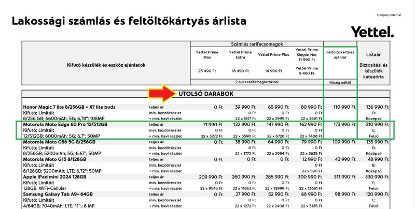Select specs '12/512GB; 6000mAh; 5G; 6,7"; 50MP'
Viewport: 415px width, 209px height.
(x=61, y=136)
